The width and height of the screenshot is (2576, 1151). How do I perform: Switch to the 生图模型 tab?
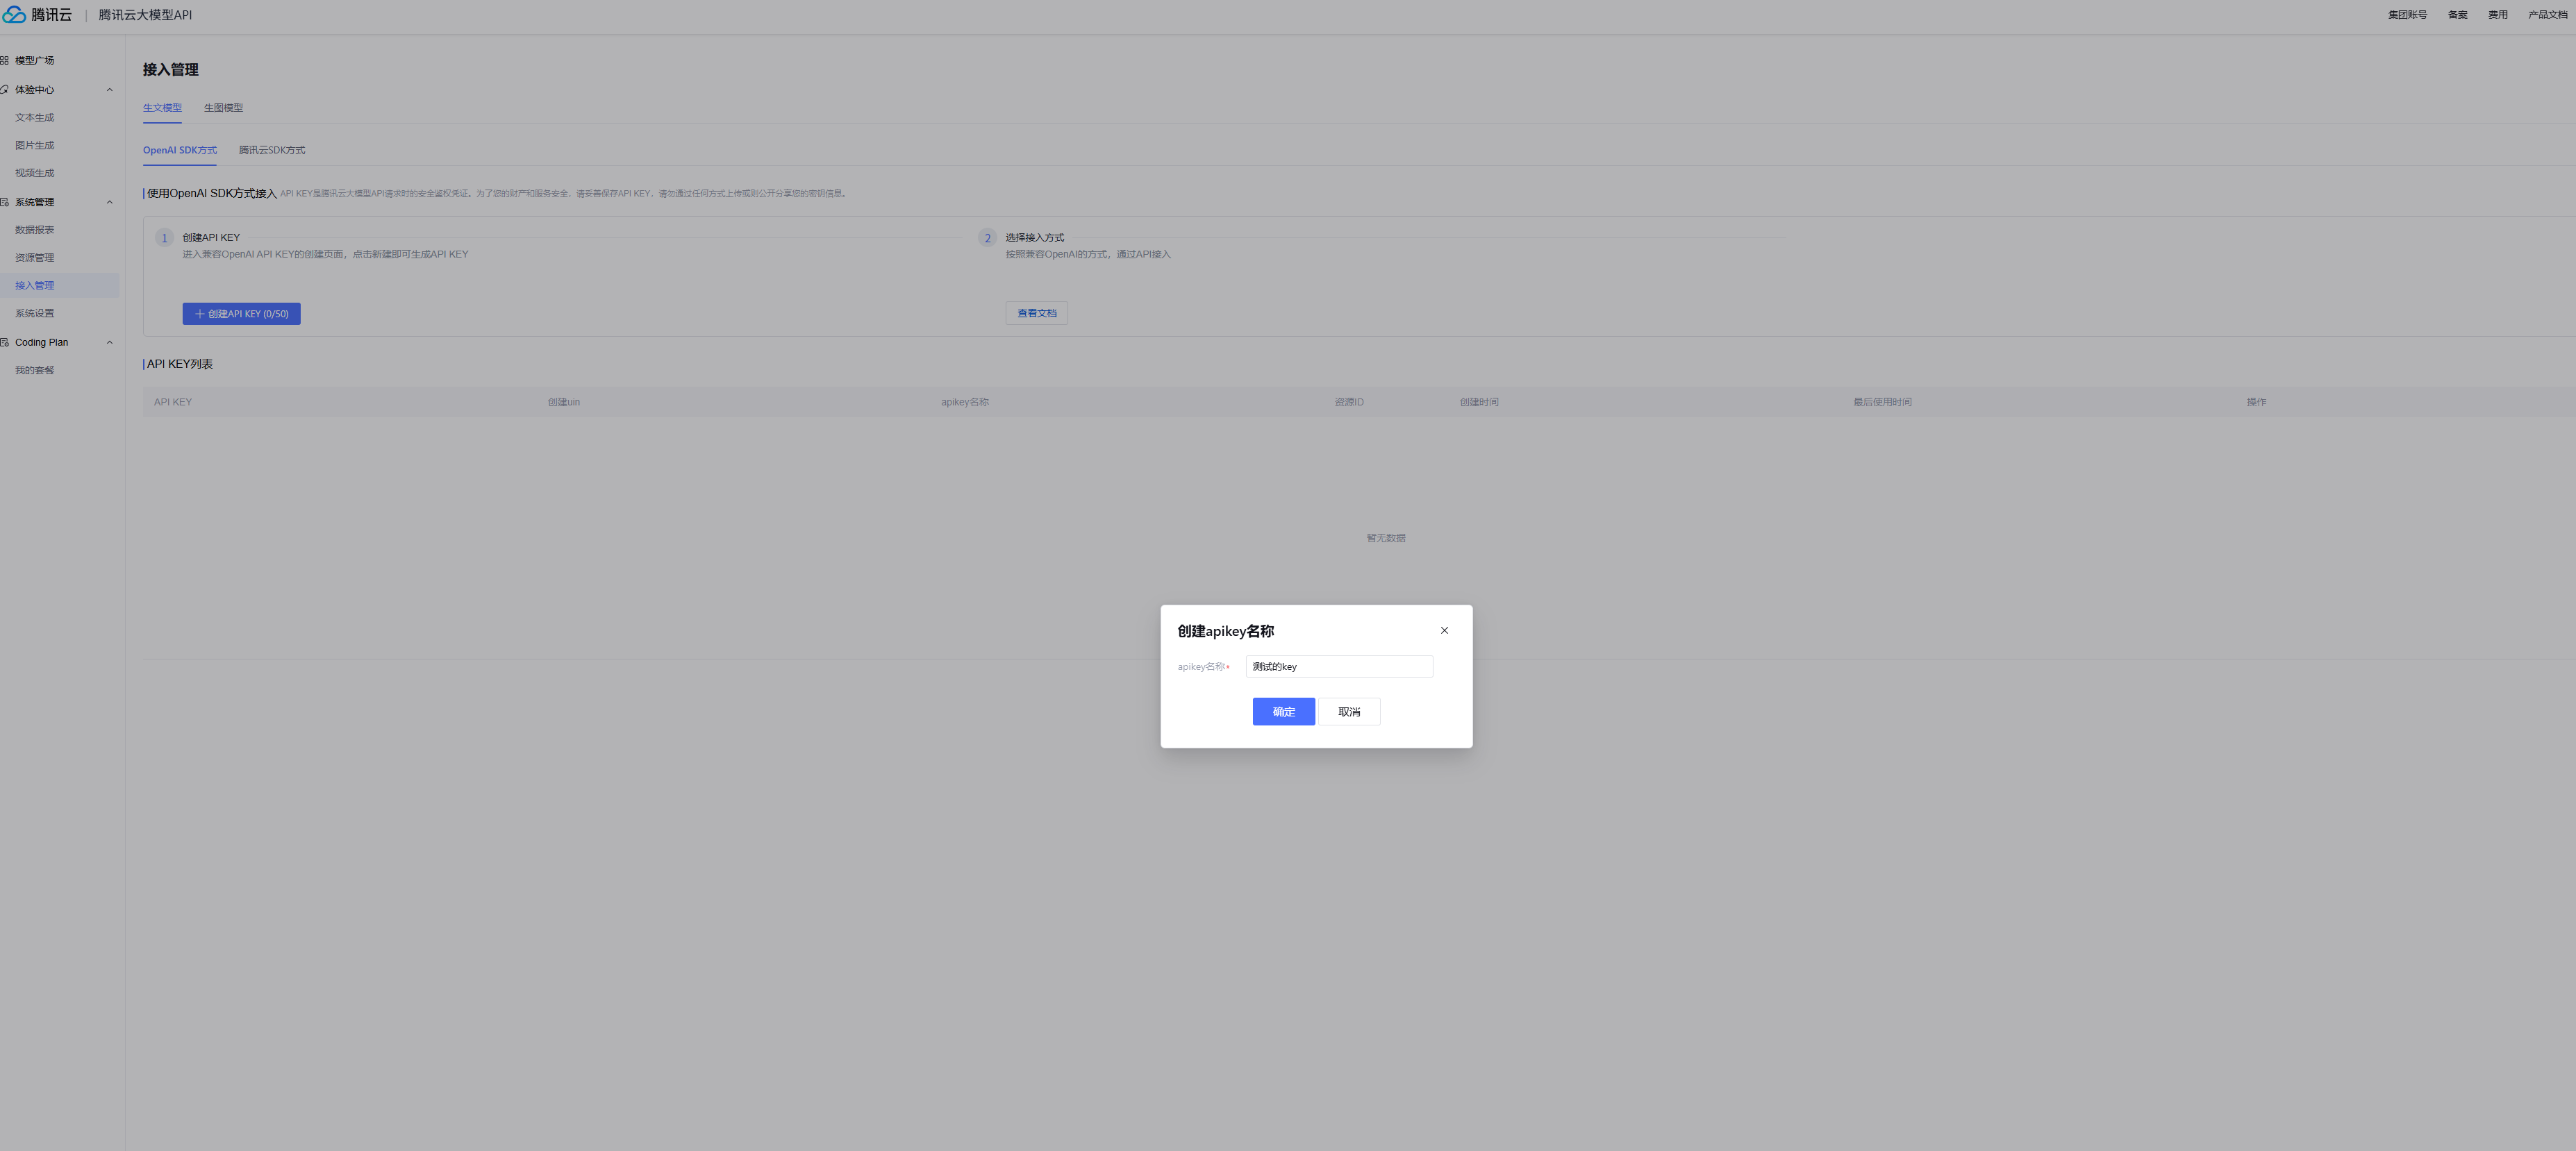223,108
